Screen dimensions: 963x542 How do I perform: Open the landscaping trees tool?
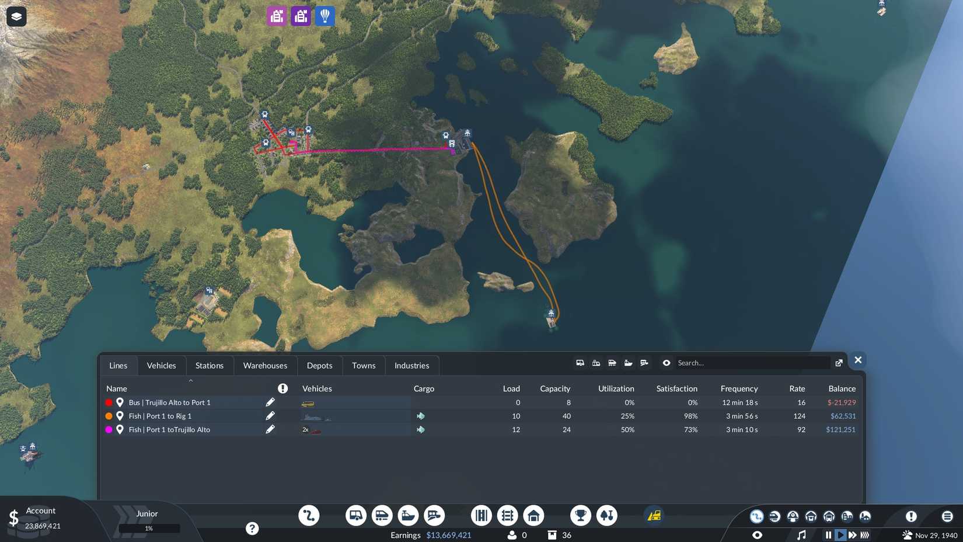tap(607, 516)
